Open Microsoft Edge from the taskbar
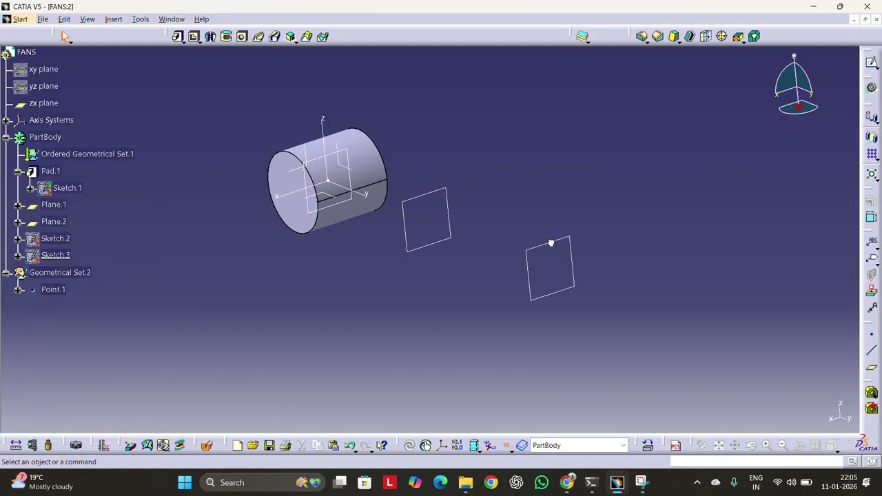The height and width of the screenshot is (496, 882). click(x=440, y=482)
